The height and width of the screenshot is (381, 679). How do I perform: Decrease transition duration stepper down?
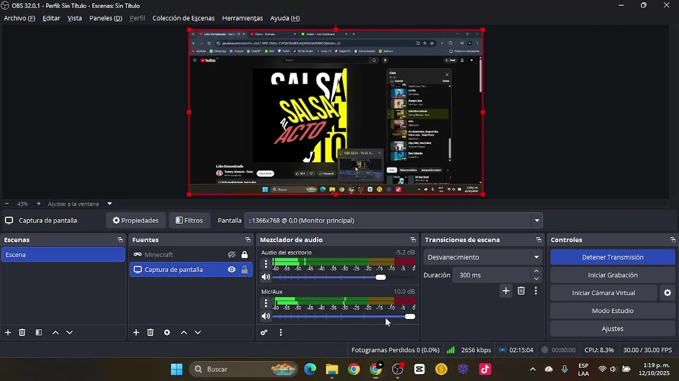pyautogui.click(x=536, y=279)
